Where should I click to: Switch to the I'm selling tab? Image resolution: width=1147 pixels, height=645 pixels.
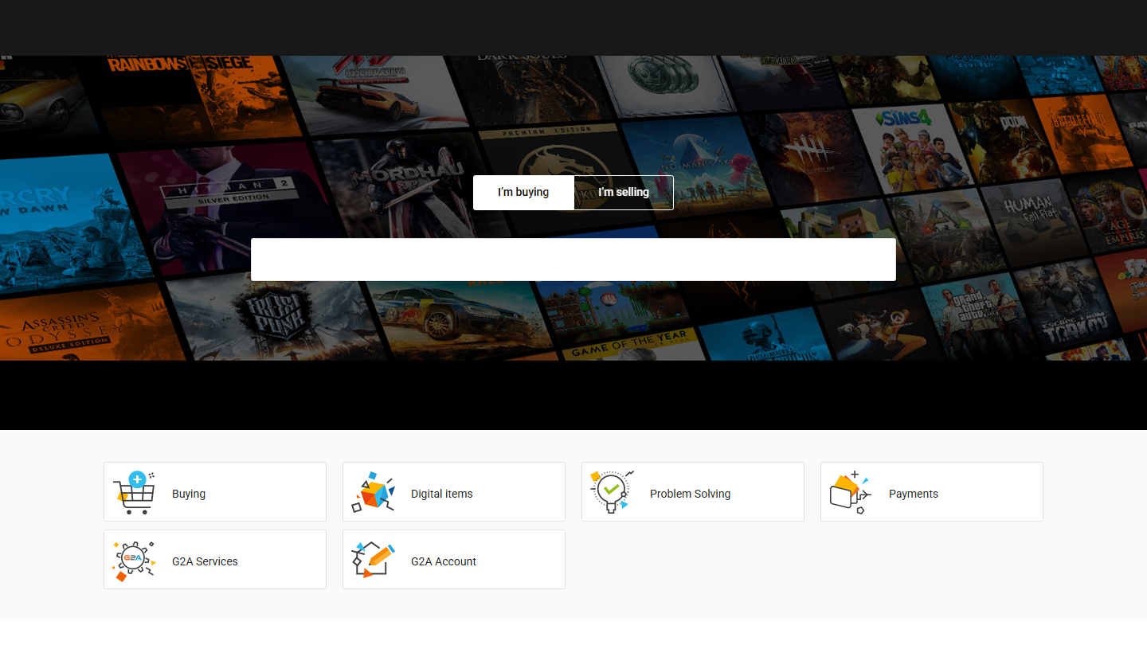coord(624,193)
